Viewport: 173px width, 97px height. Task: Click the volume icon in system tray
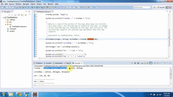click(160, 95)
